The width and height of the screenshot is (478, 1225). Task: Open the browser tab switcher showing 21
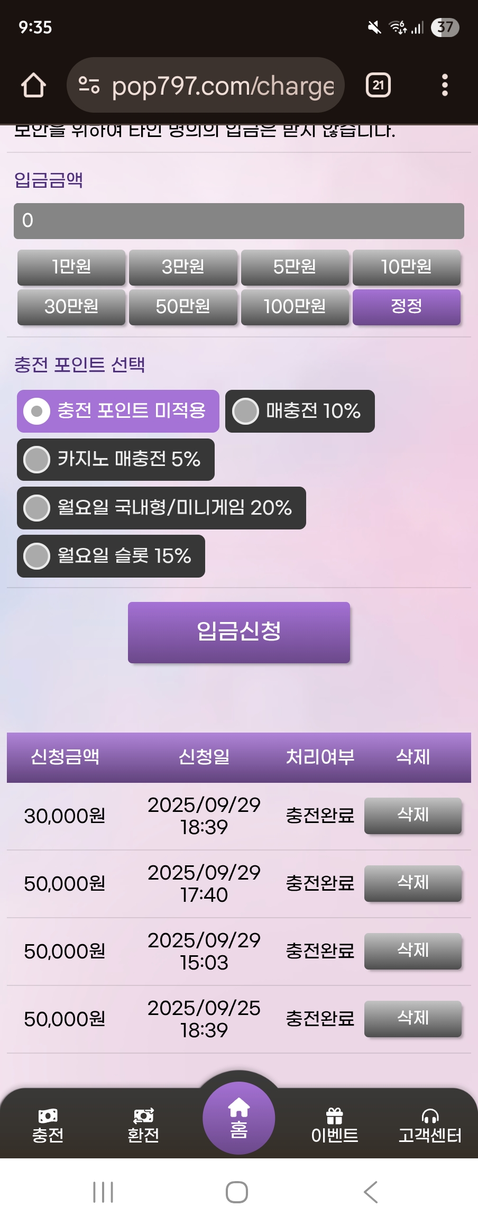point(378,85)
